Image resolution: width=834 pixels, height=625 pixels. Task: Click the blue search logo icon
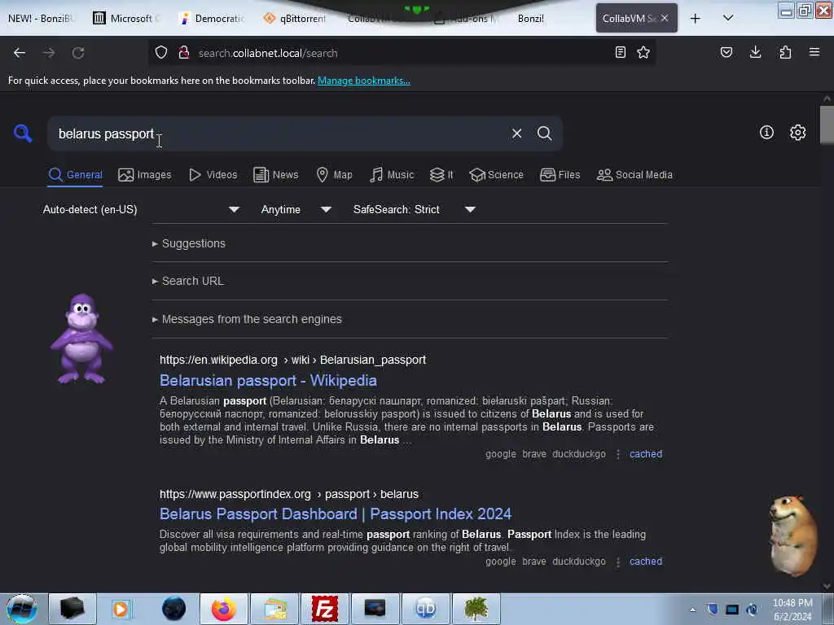click(x=23, y=133)
